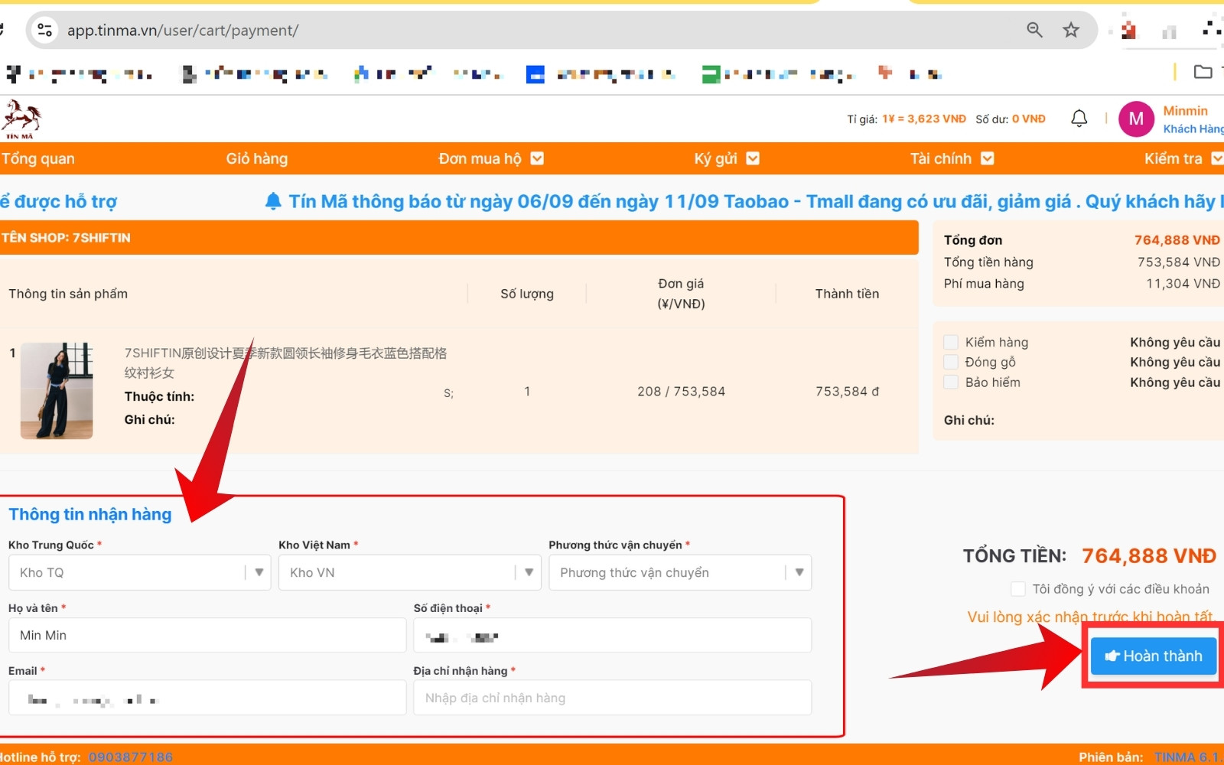The width and height of the screenshot is (1224, 765).
Task: Expand the Tài chính menu arrow
Action: (988, 158)
